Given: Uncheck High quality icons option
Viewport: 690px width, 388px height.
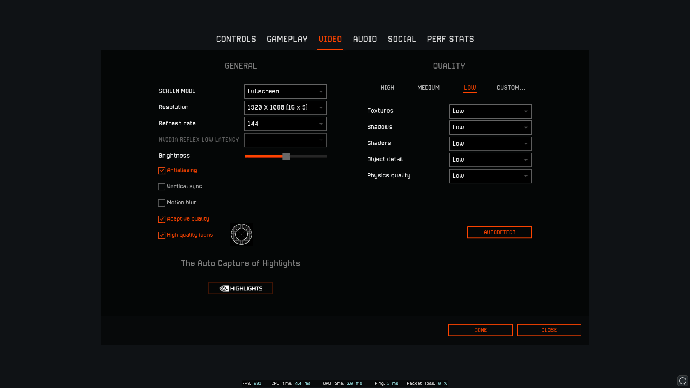Looking at the screenshot, I should [x=162, y=235].
